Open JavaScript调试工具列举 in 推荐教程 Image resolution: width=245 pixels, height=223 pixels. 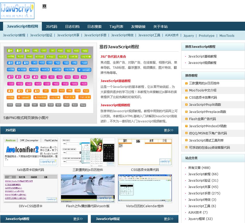(206, 140)
